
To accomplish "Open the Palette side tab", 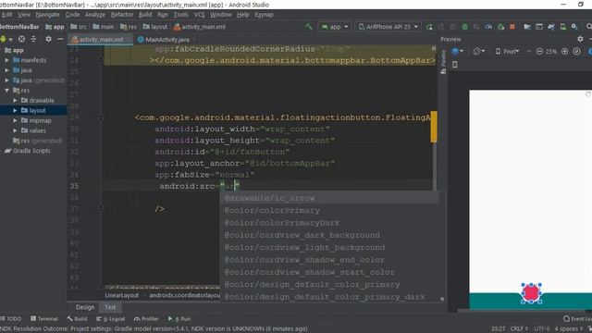I will (443, 62).
